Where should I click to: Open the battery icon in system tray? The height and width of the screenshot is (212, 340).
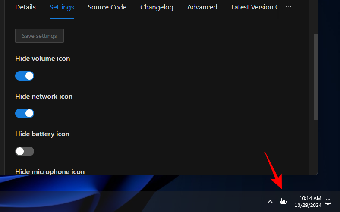[x=283, y=201]
